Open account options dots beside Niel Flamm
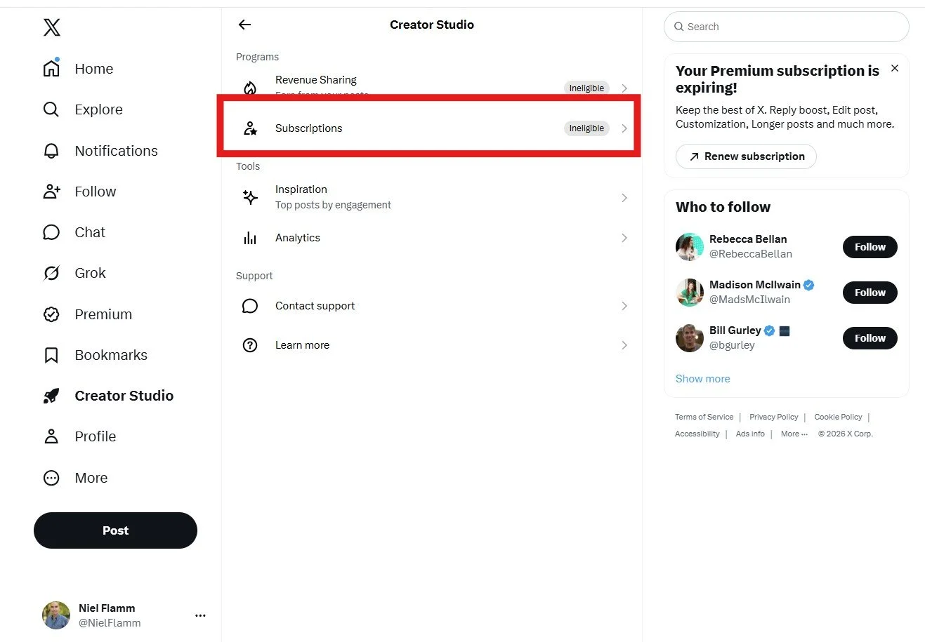Image resolution: width=925 pixels, height=642 pixels. pyautogui.click(x=200, y=615)
